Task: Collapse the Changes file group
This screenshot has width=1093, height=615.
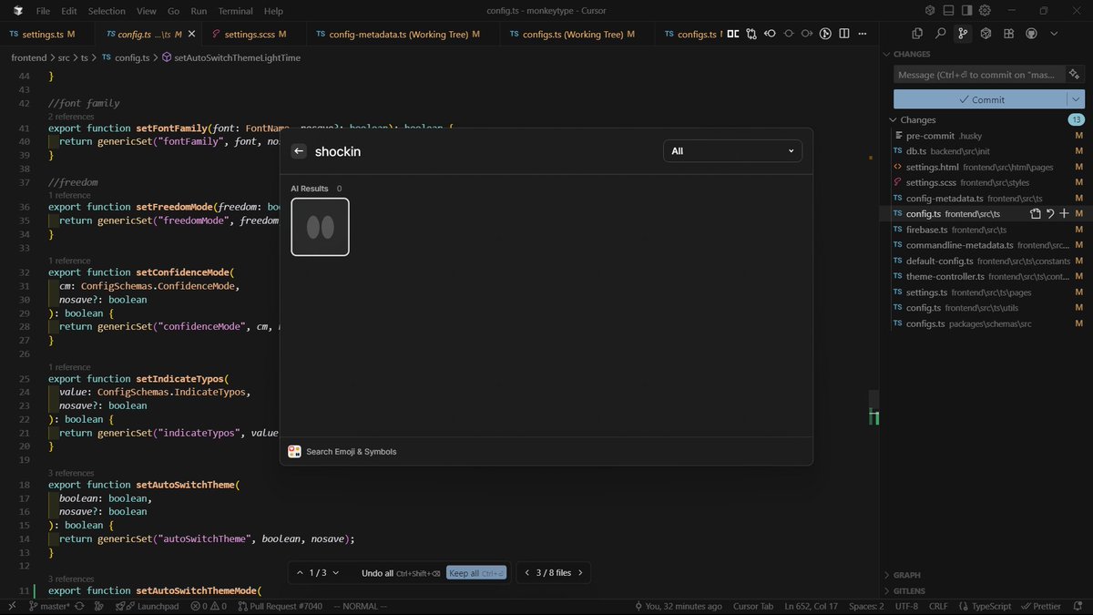Action: pyautogui.click(x=918, y=119)
